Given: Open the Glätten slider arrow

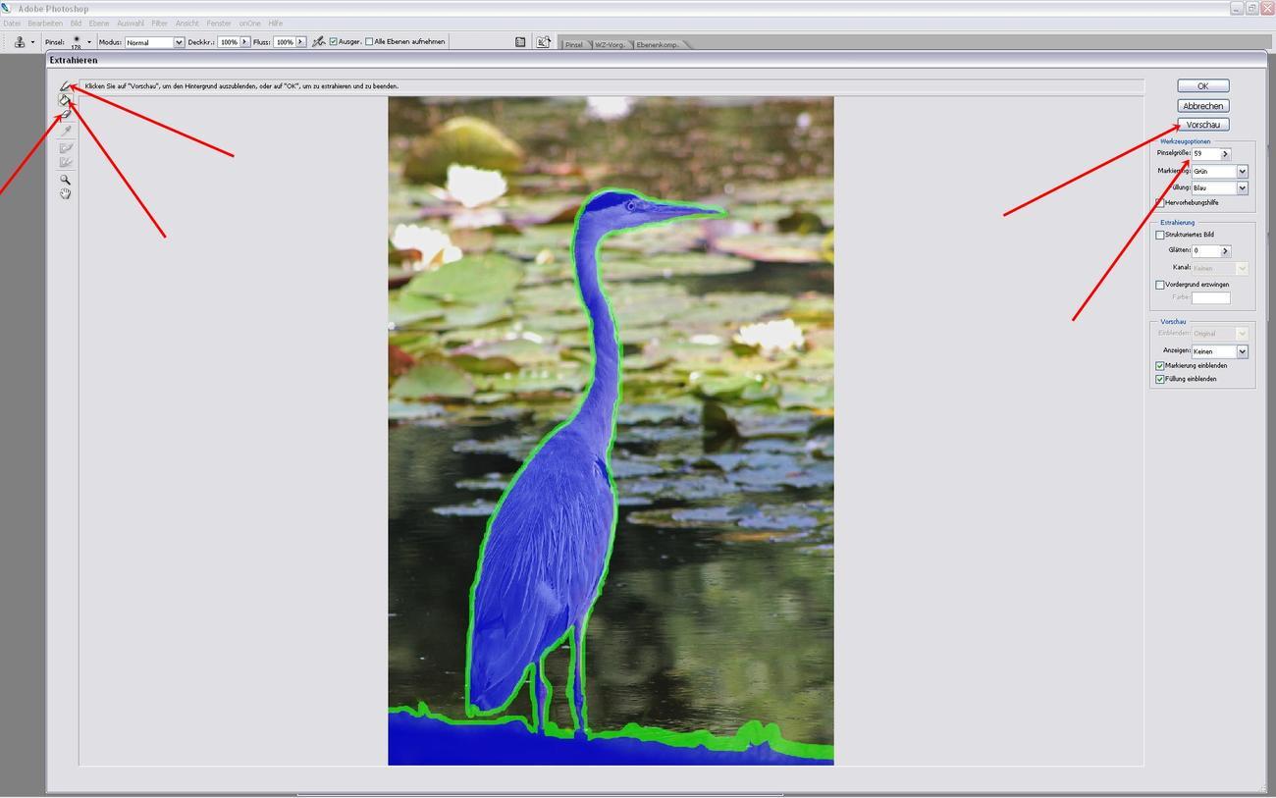Looking at the screenshot, I should pos(1225,251).
